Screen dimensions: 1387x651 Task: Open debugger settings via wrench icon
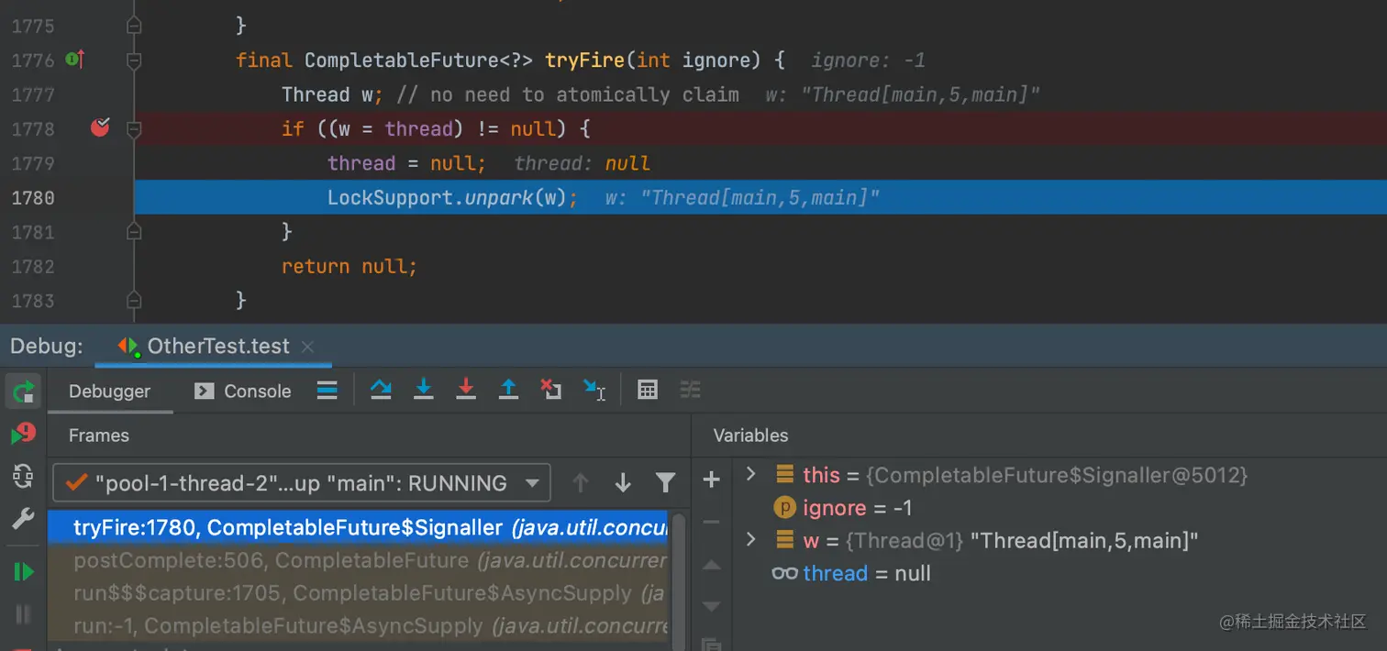point(23,520)
